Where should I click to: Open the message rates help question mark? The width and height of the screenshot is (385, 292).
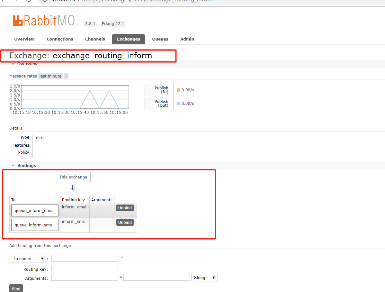pyautogui.click(x=66, y=76)
